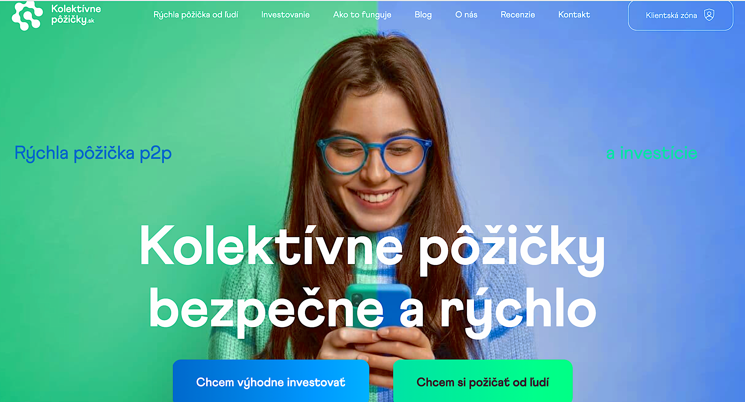Go to Recenzie in navigation
Viewport: 745px width, 402px height.
click(518, 15)
